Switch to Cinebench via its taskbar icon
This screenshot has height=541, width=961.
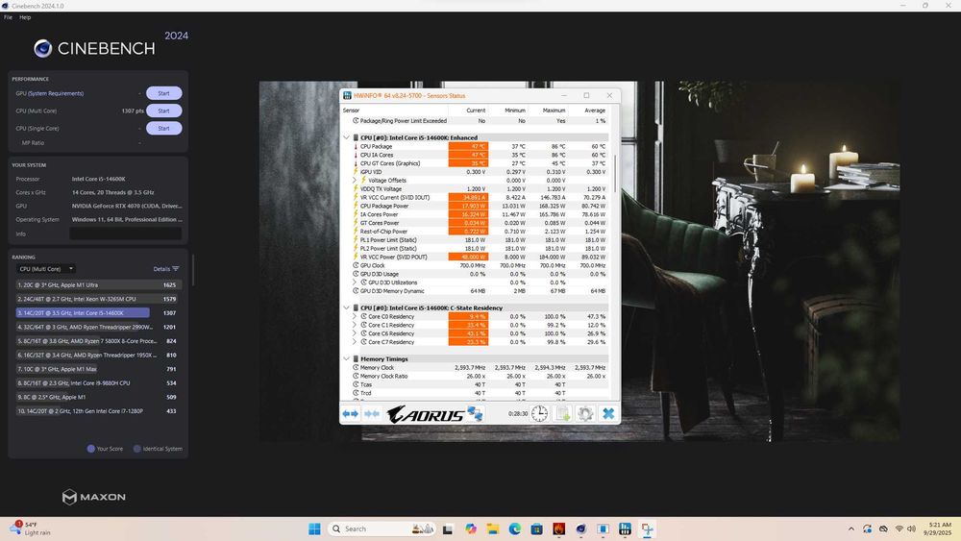point(581,529)
